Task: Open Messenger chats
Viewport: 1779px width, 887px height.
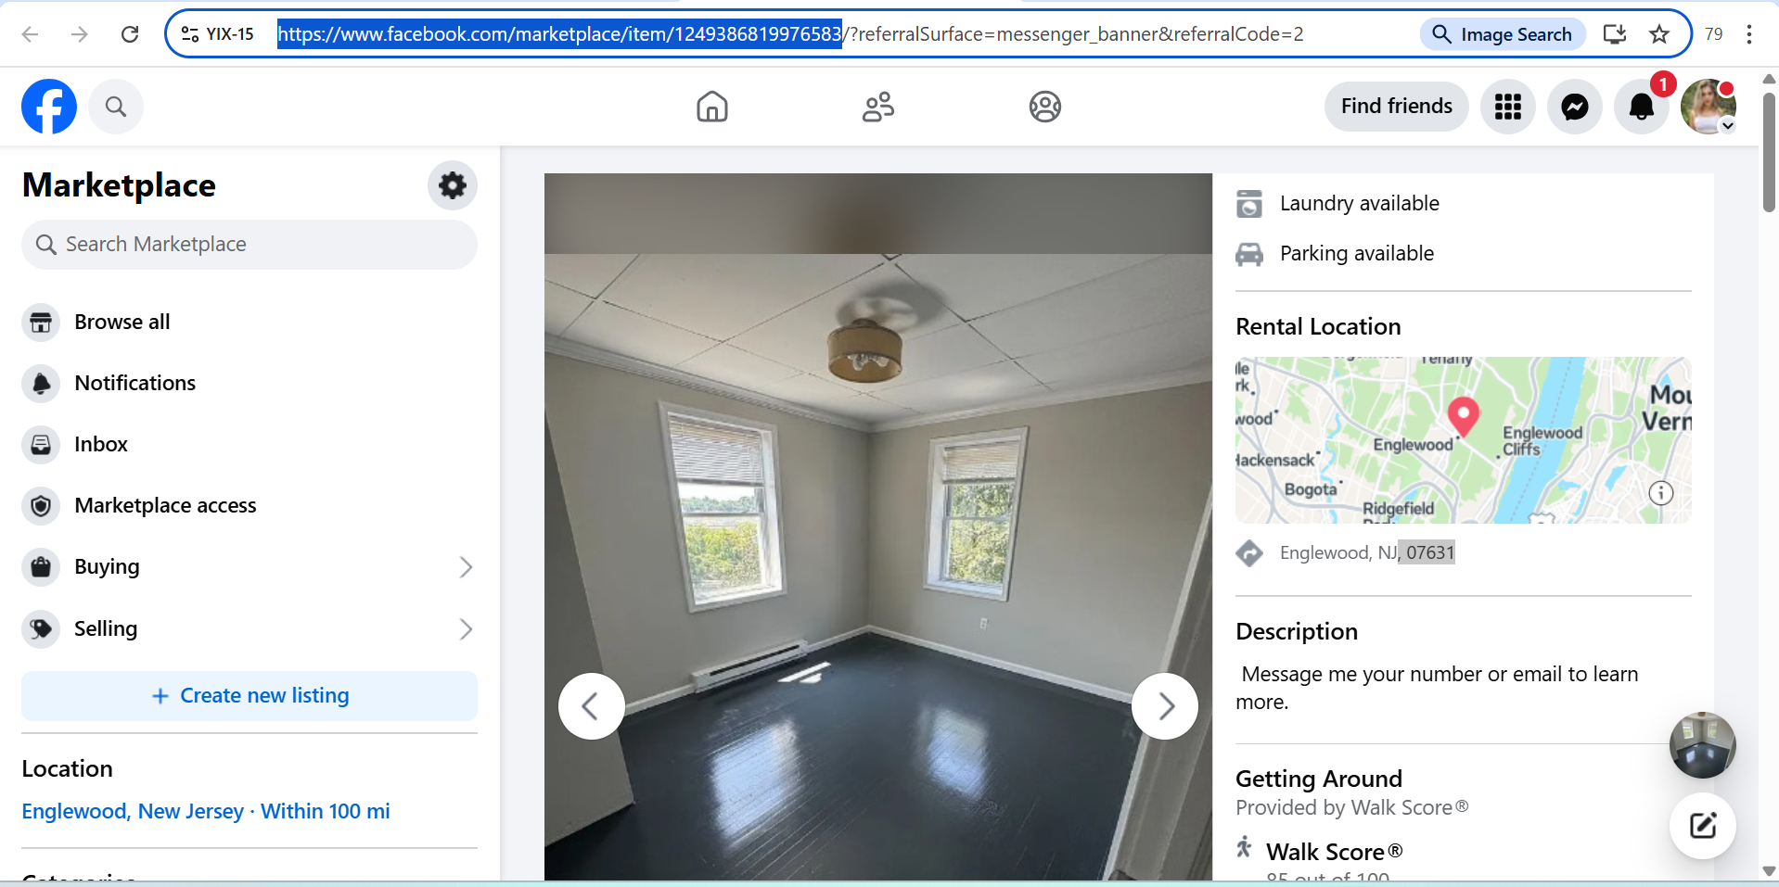Action: pos(1575,107)
